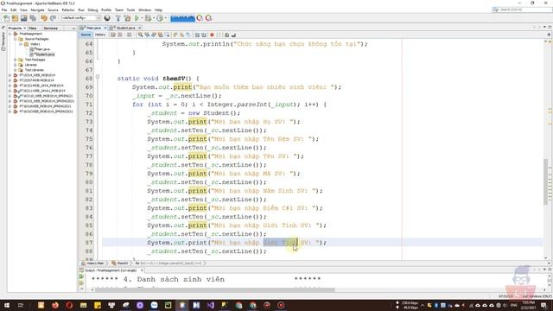Open the Navigator side panel button
The width and height of the screenshot is (553, 311).
[x=3, y=41]
